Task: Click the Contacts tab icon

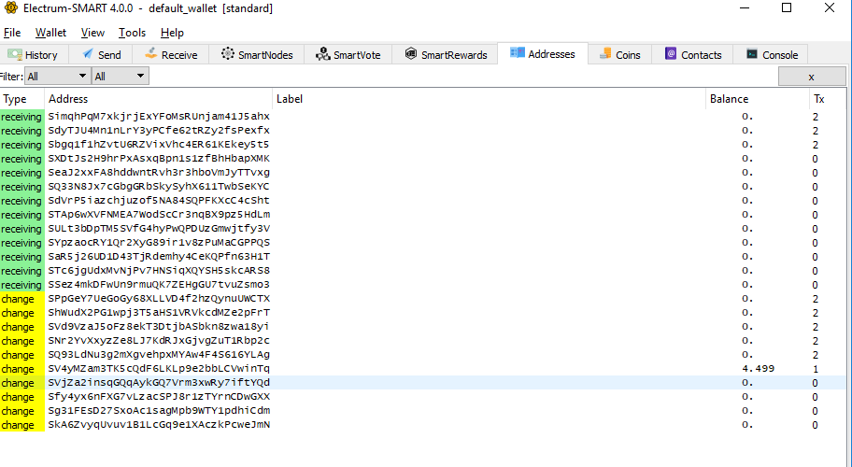Action: click(x=671, y=54)
